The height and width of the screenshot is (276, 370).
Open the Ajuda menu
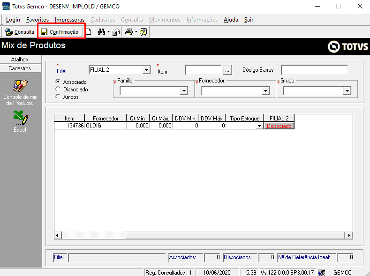(x=231, y=20)
